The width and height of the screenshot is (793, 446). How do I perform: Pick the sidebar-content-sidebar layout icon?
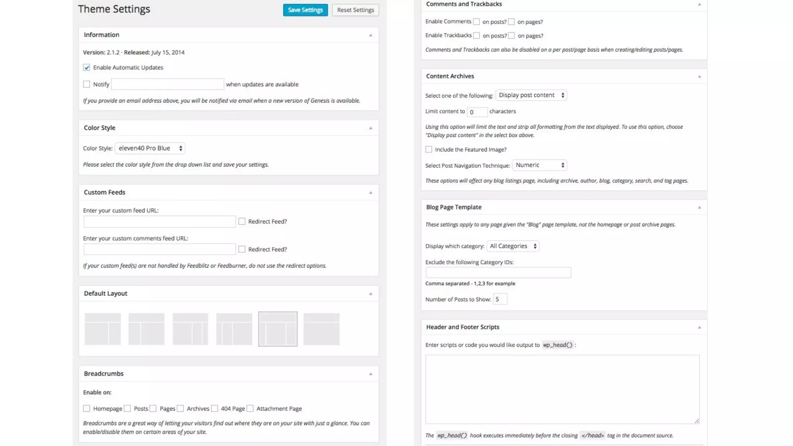coord(278,329)
